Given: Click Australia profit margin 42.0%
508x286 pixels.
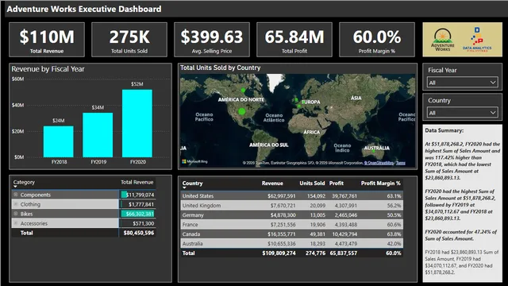Looking at the screenshot, I should click(394, 244).
